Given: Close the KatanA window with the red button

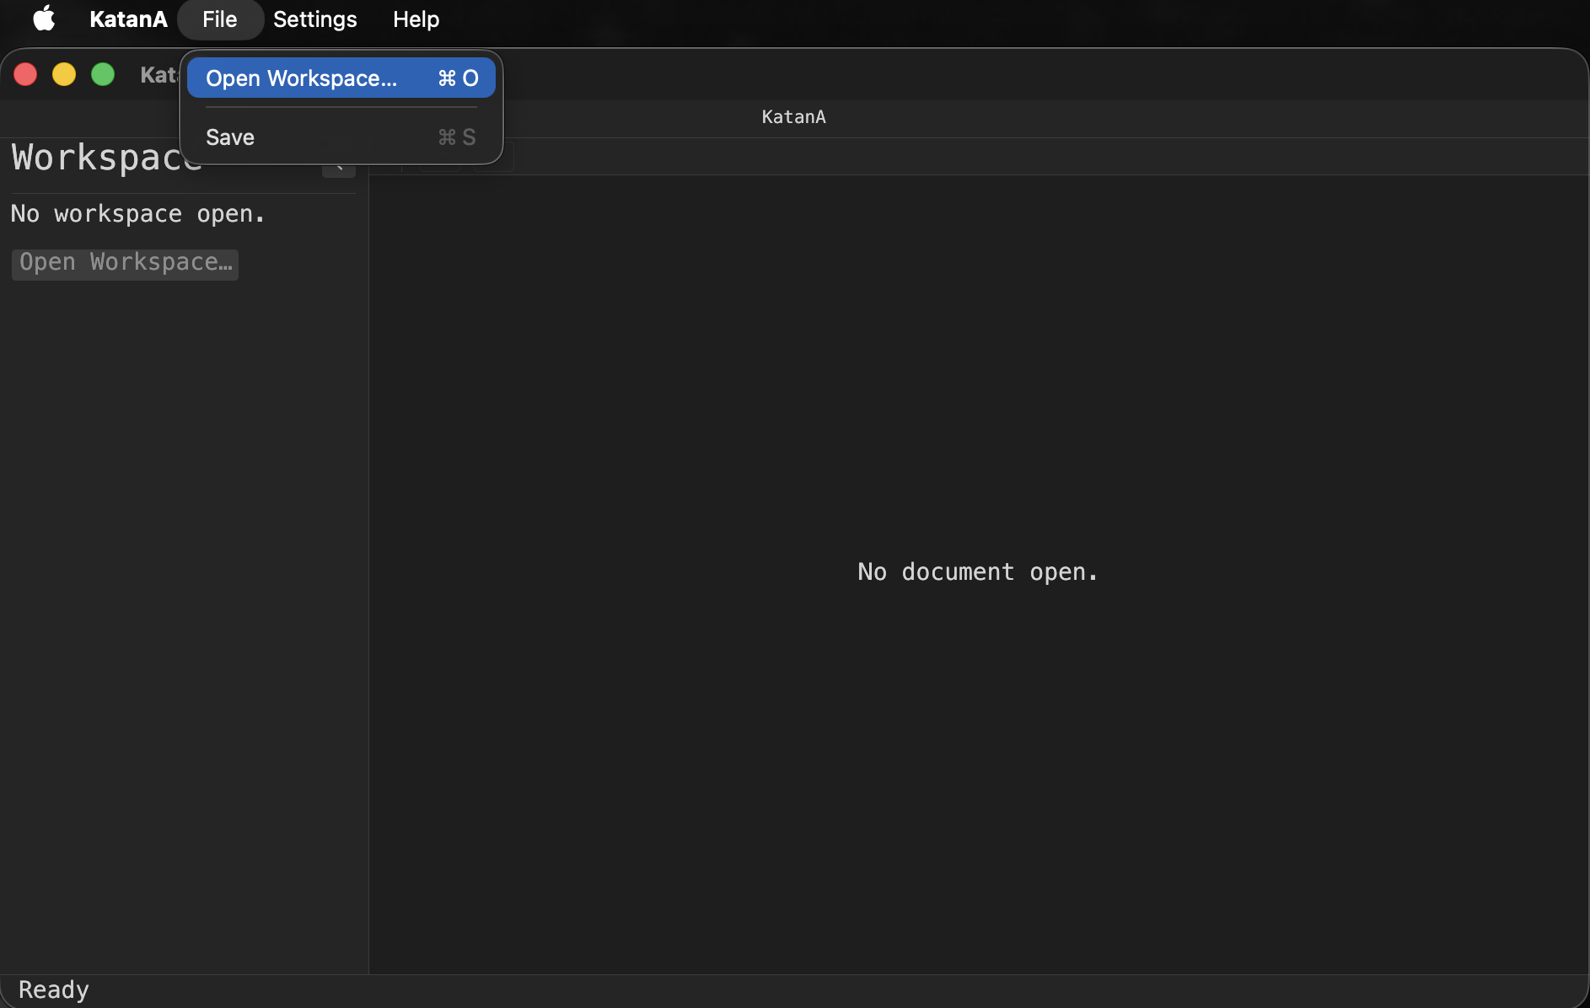Looking at the screenshot, I should point(25,74).
